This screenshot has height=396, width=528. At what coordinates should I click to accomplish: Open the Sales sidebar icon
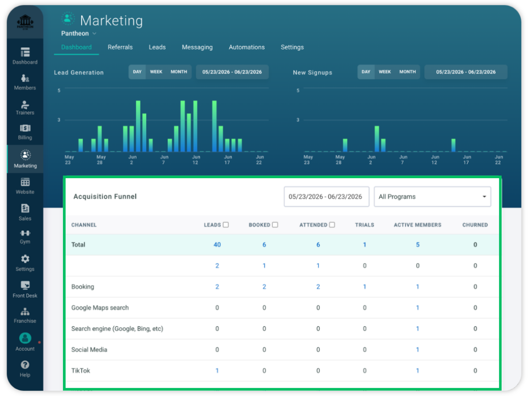point(25,208)
